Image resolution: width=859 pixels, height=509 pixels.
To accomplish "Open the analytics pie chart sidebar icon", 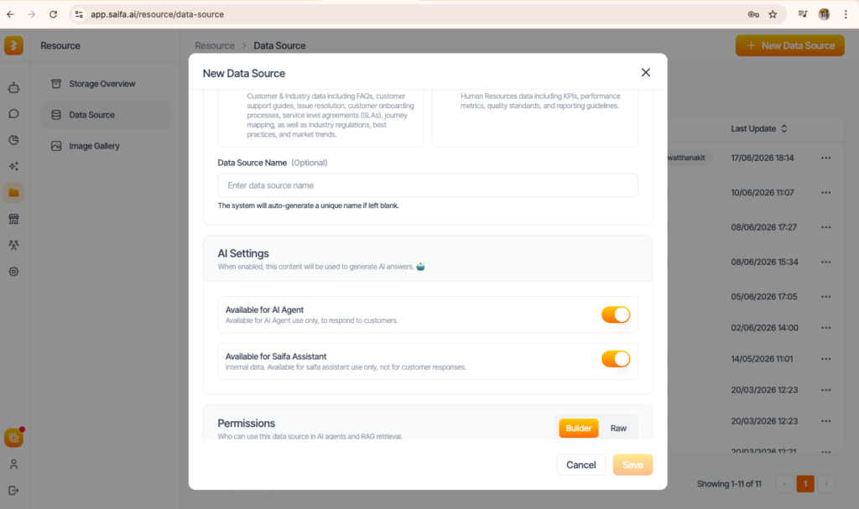I will click(x=13, y=140).
